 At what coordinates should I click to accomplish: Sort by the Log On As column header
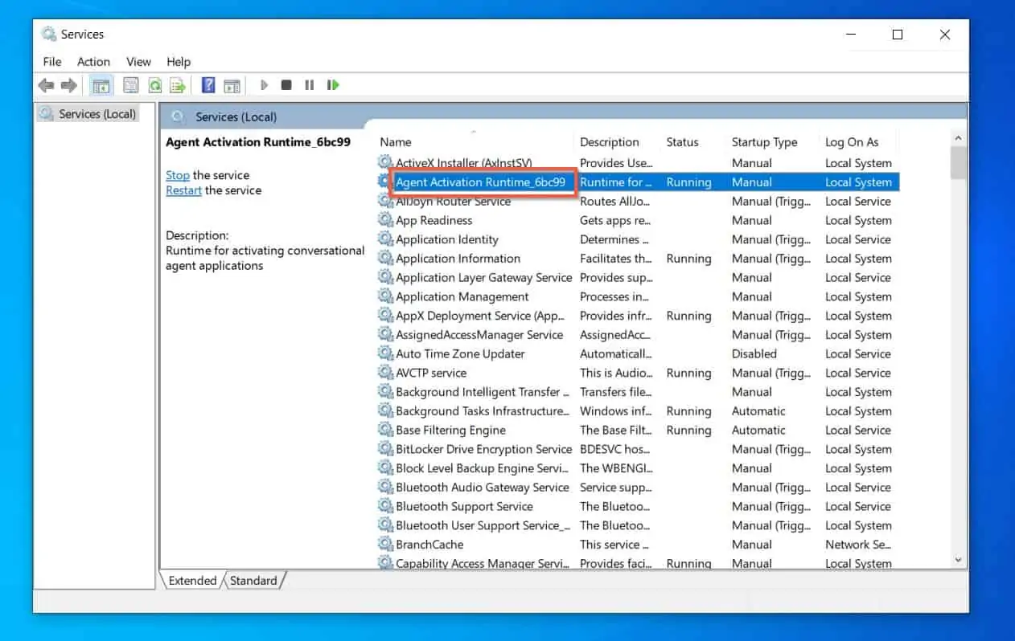tap(858, 142)
